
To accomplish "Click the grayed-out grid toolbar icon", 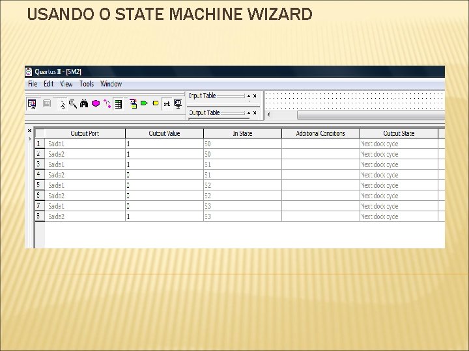I will click(x=47, y=103).
